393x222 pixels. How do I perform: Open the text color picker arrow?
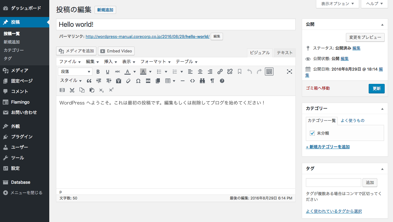tap(135, 72)
